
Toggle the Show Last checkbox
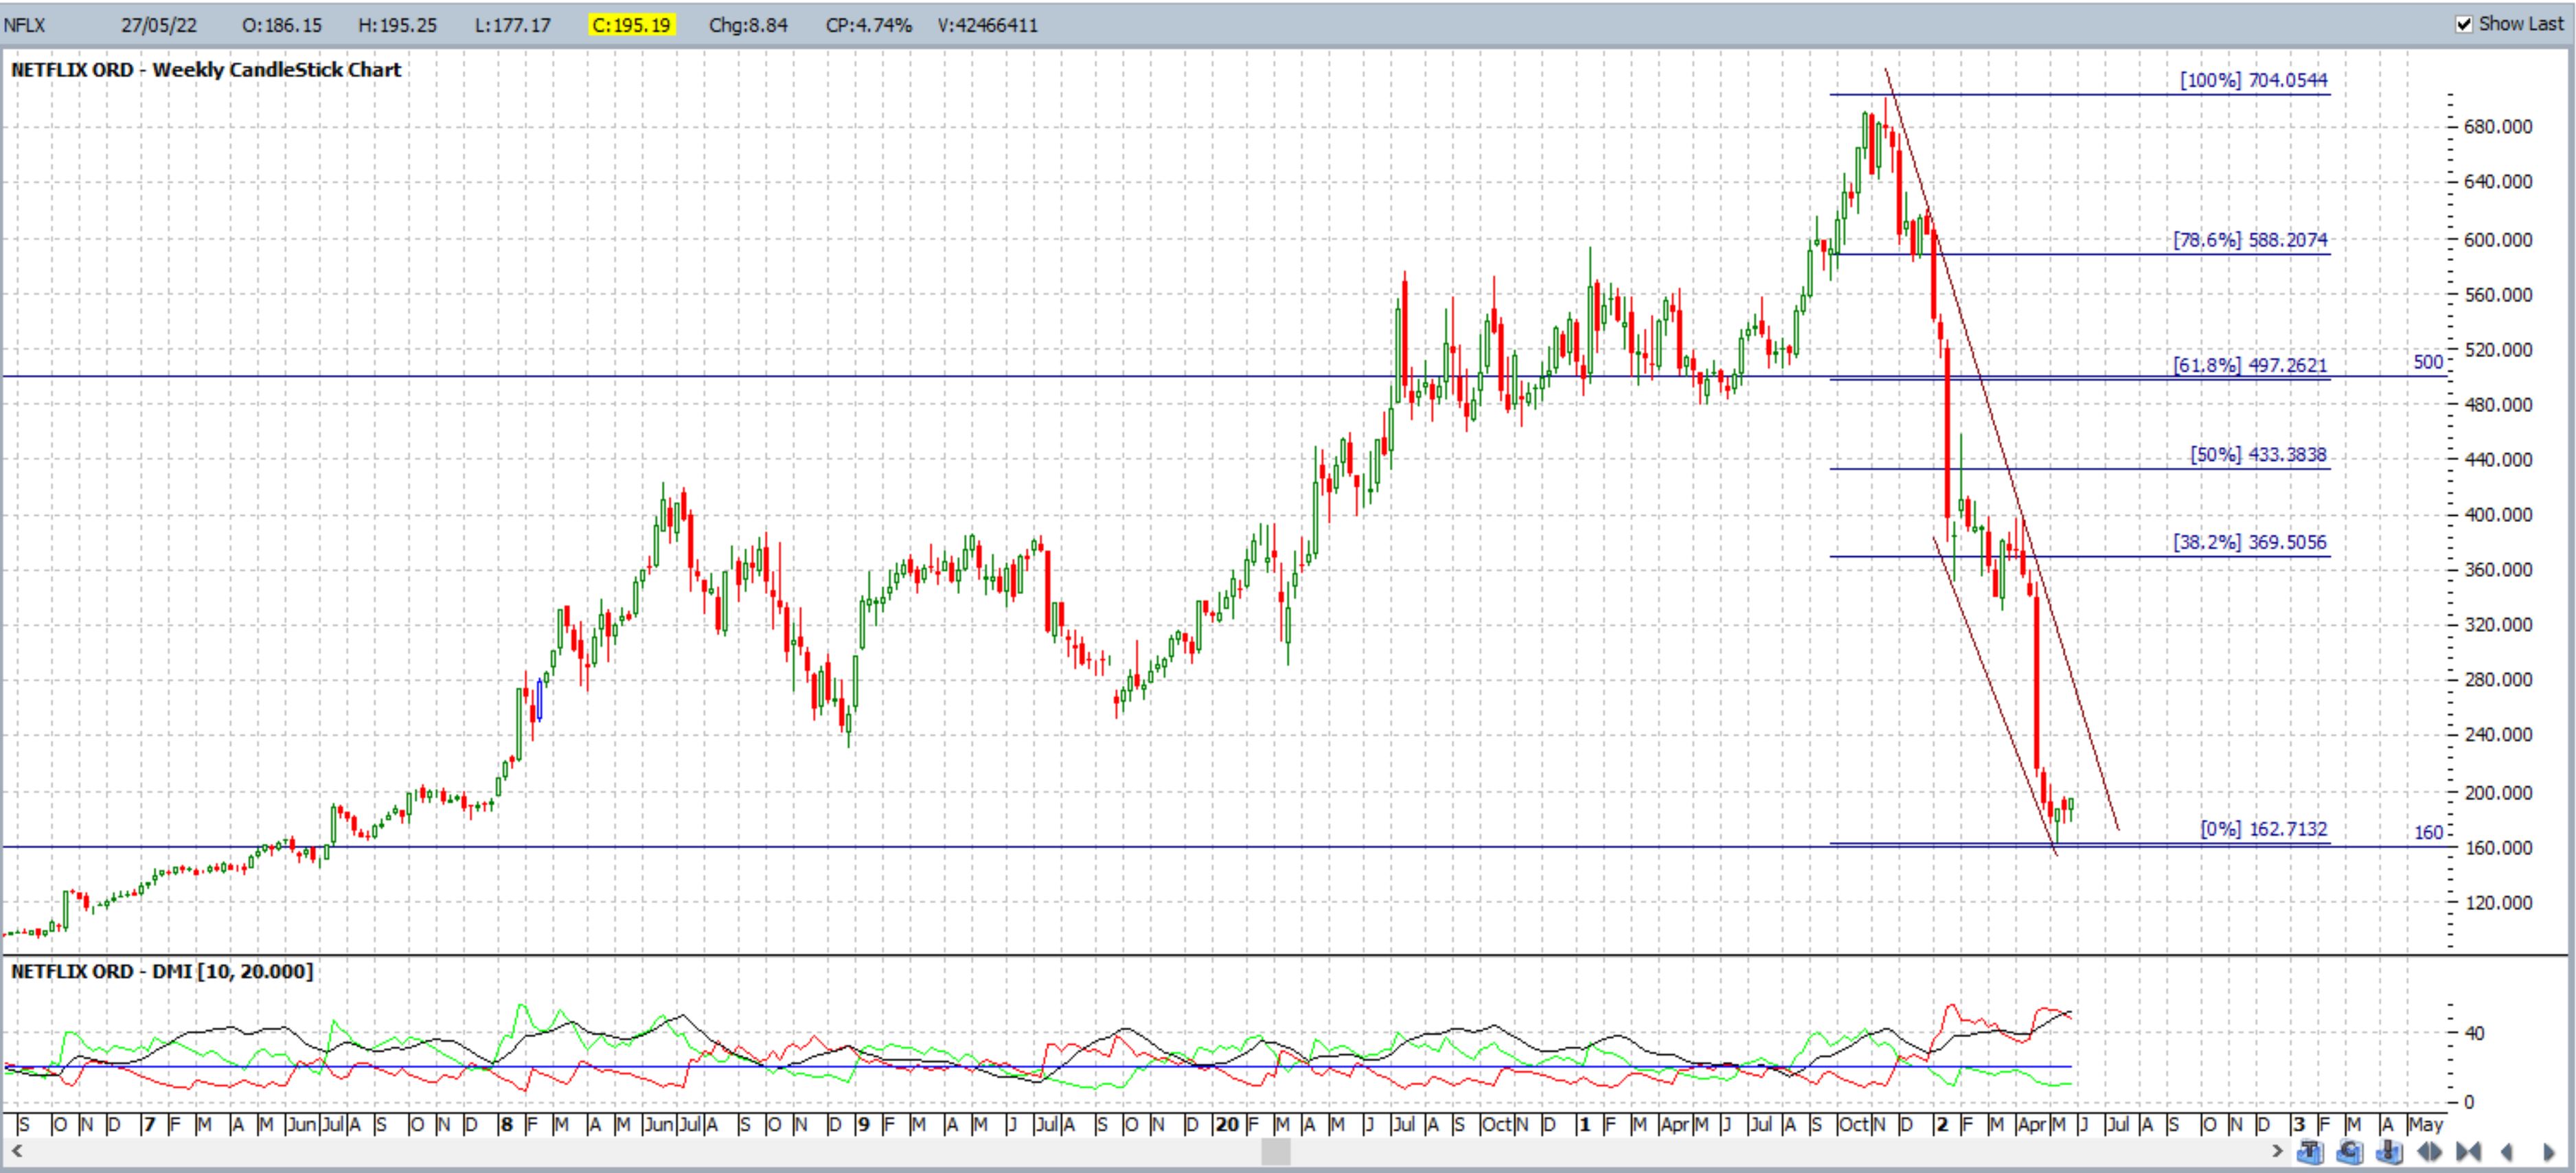coord(2464,24)
